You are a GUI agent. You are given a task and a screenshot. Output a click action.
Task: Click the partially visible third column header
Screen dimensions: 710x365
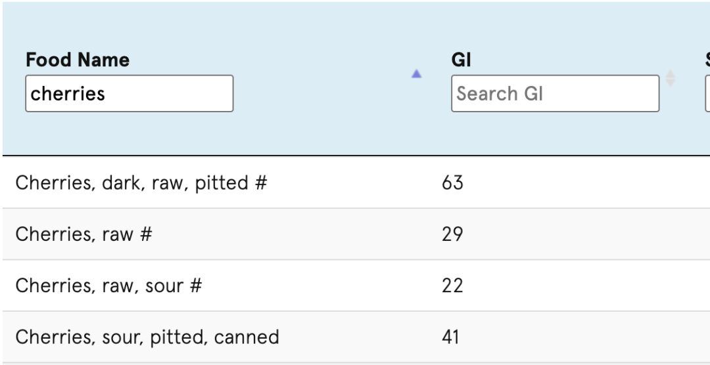pos(707,60)
